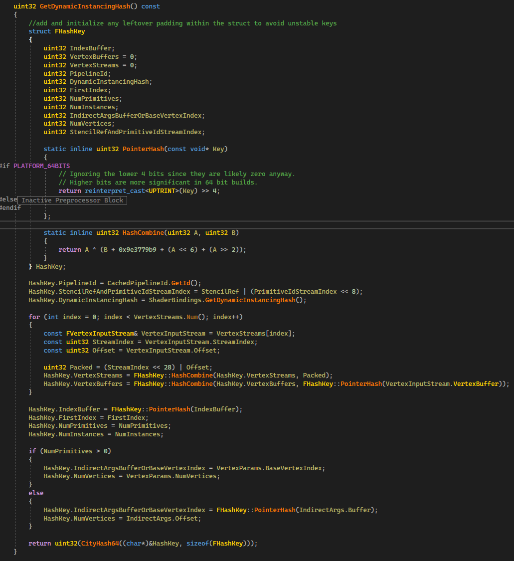514x561 pixels.
Task: Click the 'uint32 NumPrimitives;' member declaration
Action: [83, 99]
